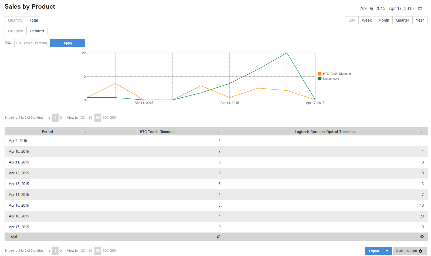Open the calendar icon in date range
Screen dimensions: 431x256
[420, 8]
